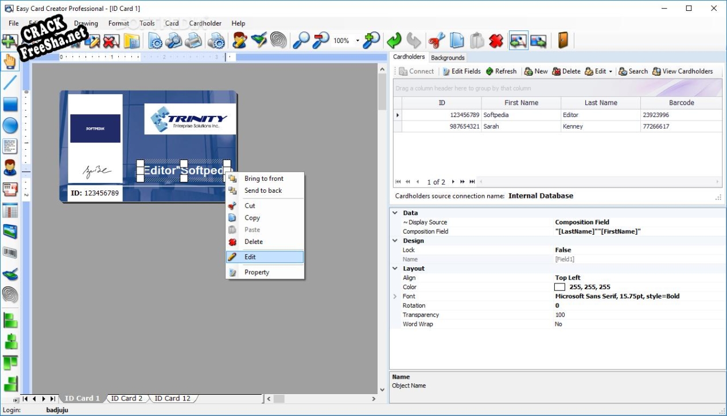Choose Edit from the context menu

point(250,257)
